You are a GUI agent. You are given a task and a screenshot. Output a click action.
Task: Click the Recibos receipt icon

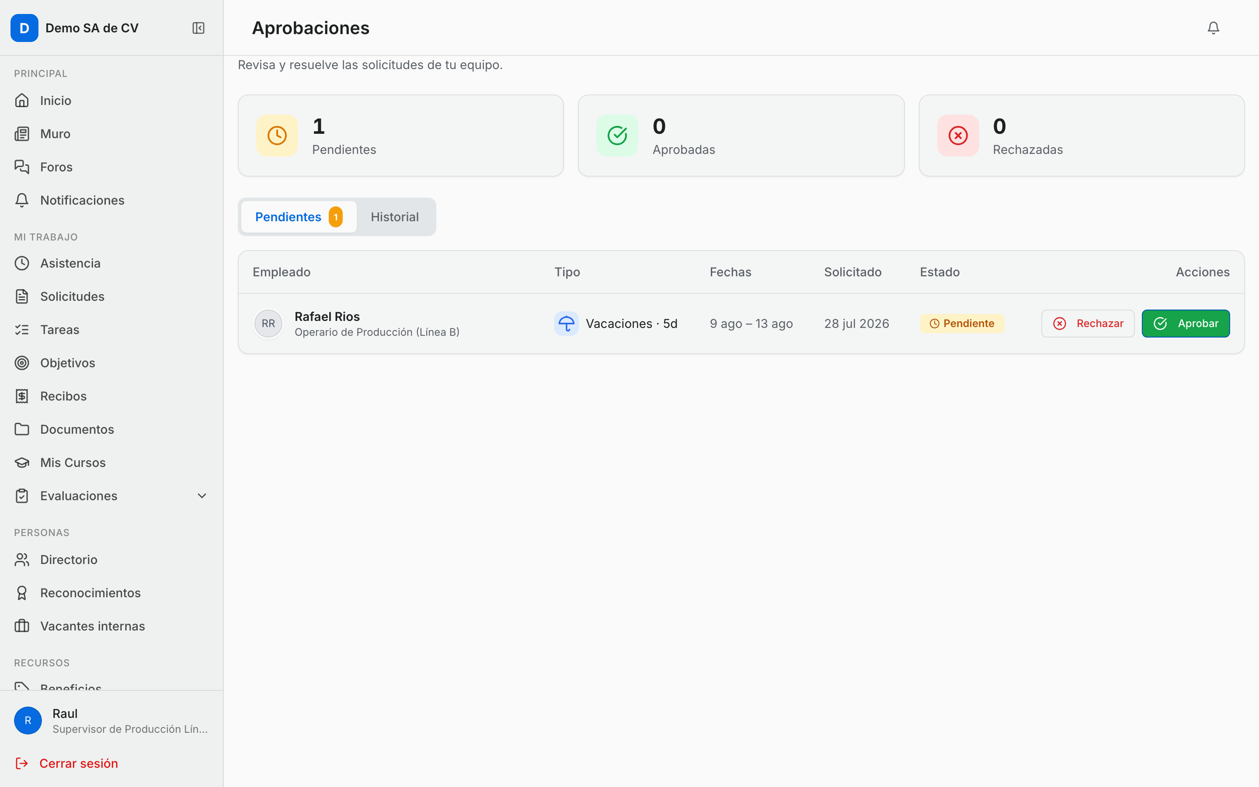point(22,396)
